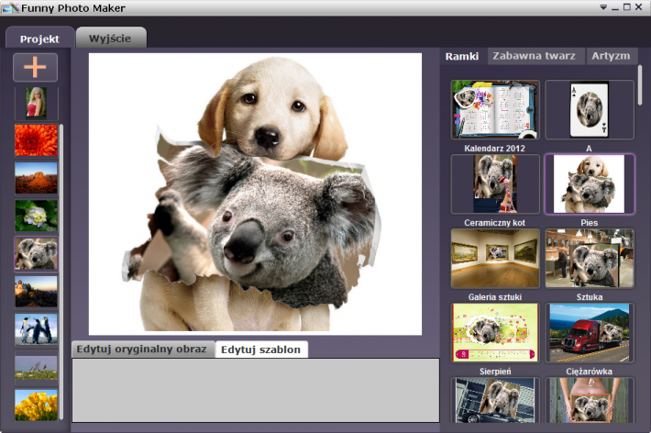Open the Artyzm tab

pyautogui.click(x=611, y=56)
